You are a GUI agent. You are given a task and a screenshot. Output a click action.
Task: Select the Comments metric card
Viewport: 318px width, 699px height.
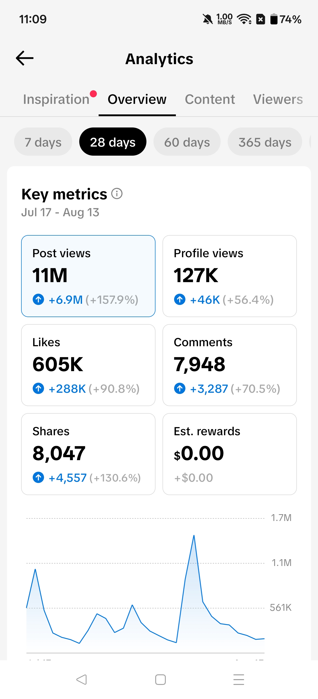229,365
